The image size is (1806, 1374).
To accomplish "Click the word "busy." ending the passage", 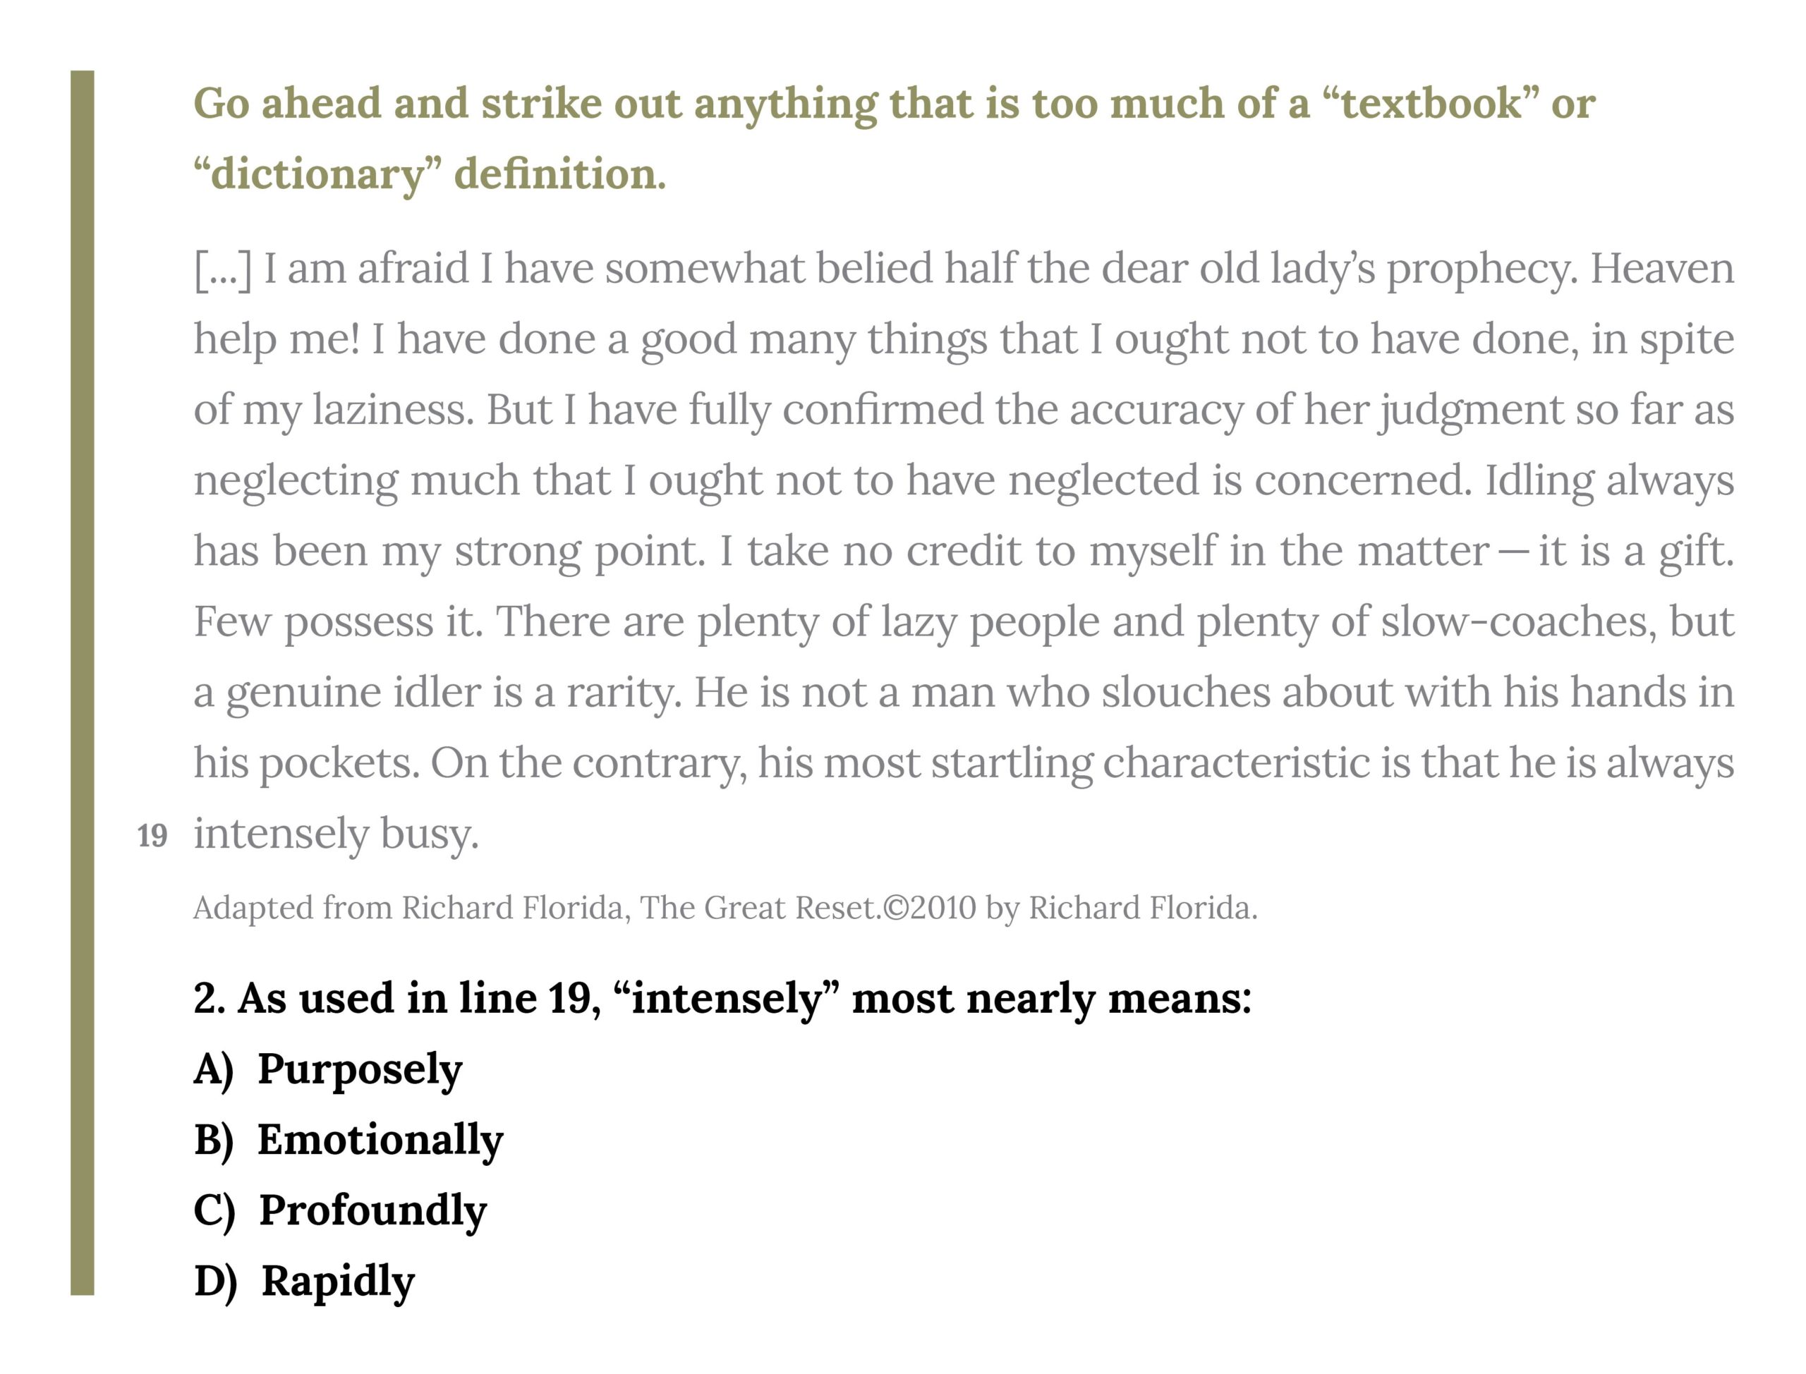I will [430, 835].
